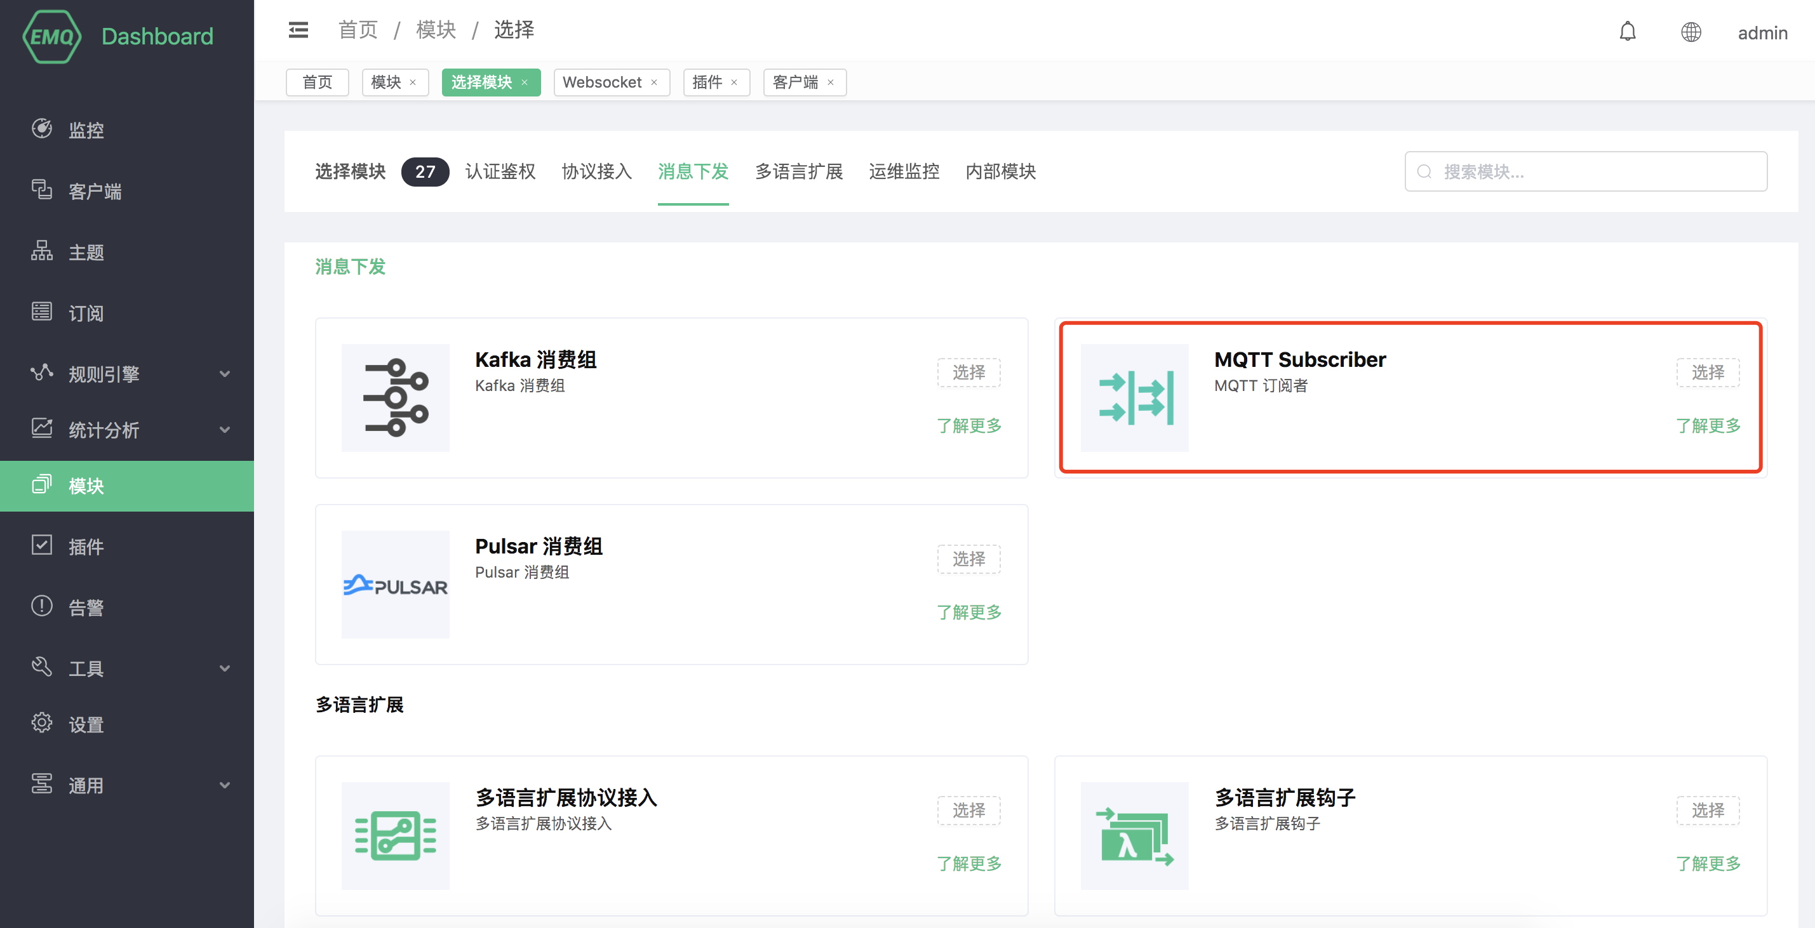Click the language globe icon

[x=1691, y=32]
